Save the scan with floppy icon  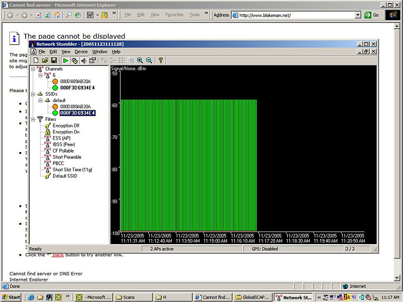coord(54,60)
